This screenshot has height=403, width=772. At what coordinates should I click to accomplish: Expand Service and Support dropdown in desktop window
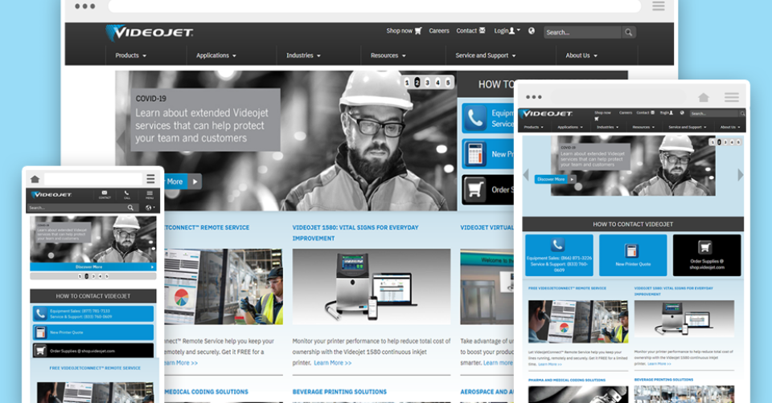(486, 55)
